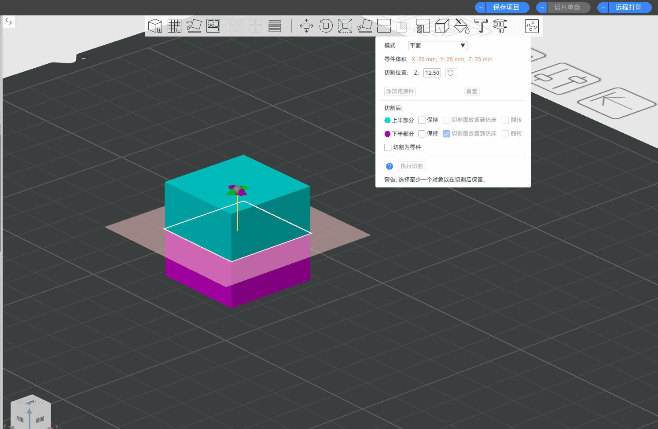Select the Color painting bucket tool
658x429 pixels.
pos(461,26)
